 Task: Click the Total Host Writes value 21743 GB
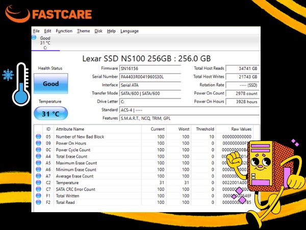(243, 77)
